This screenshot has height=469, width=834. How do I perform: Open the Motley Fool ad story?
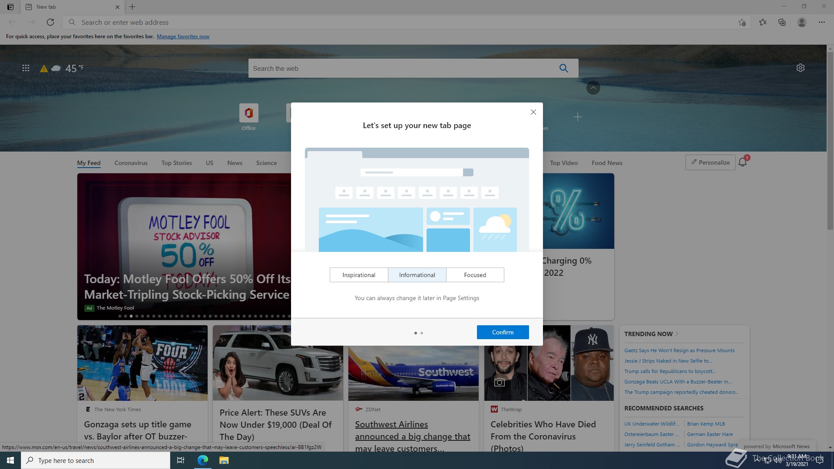pyautogui.click(x=187, y=287)
